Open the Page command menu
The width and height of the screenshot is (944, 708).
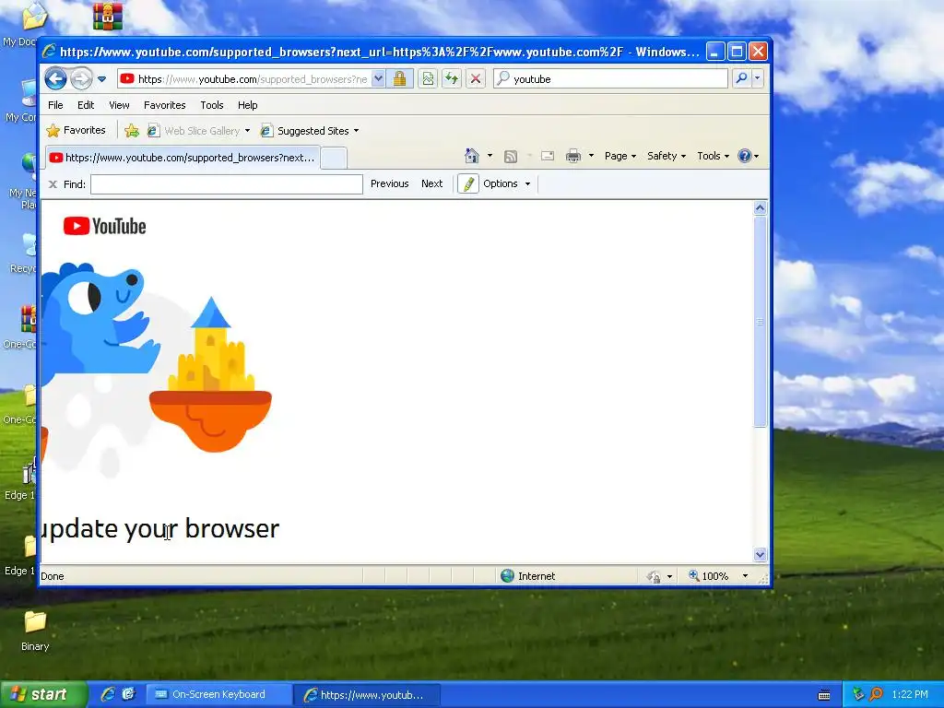coord(620,156)
